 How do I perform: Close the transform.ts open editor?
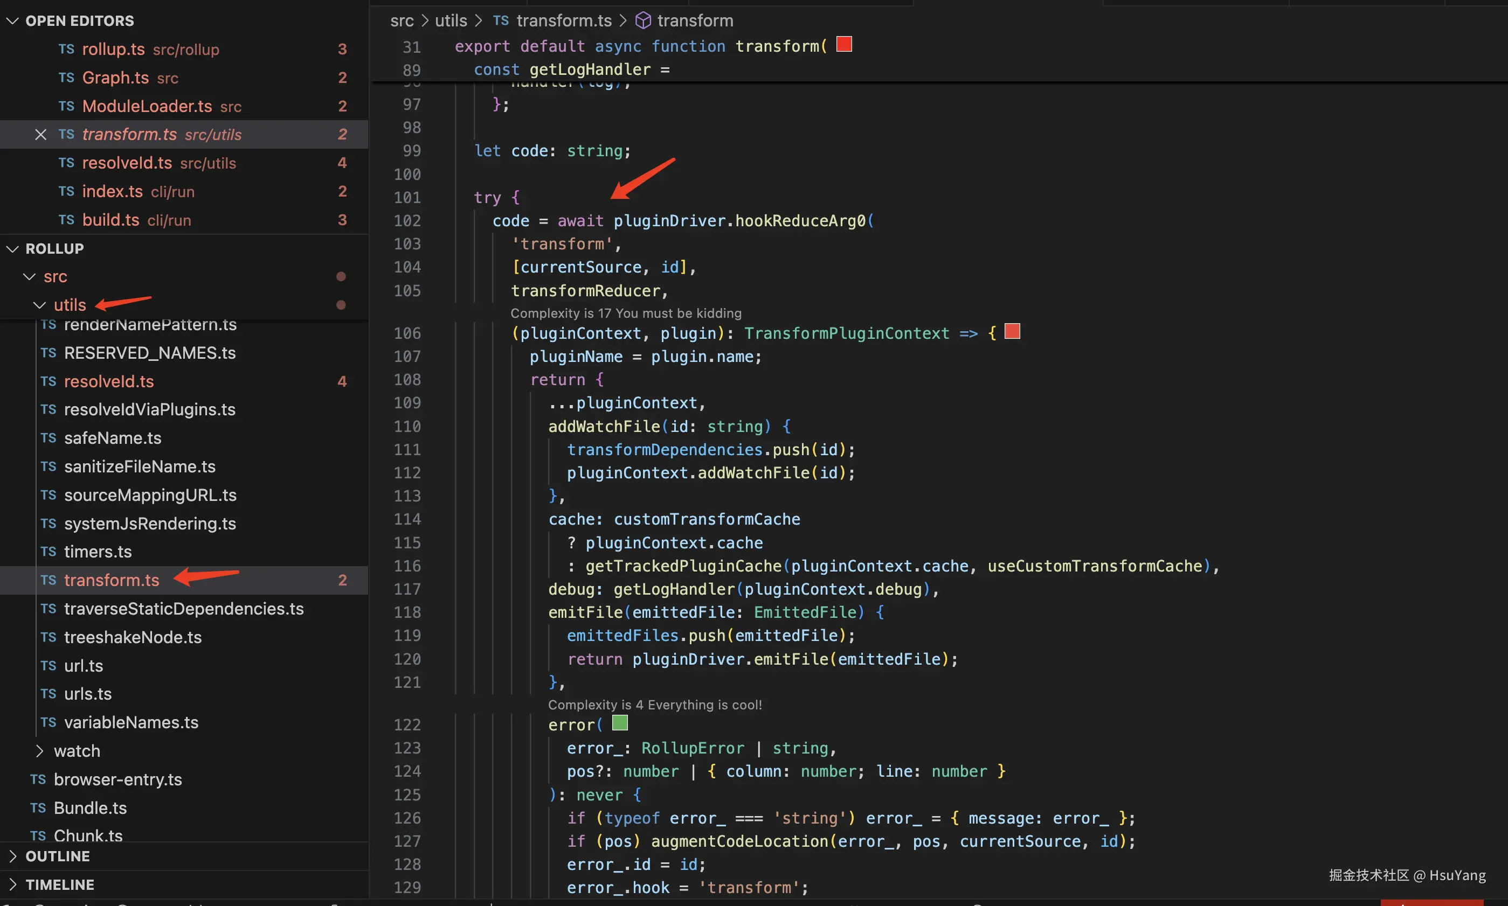coord(40,134)
